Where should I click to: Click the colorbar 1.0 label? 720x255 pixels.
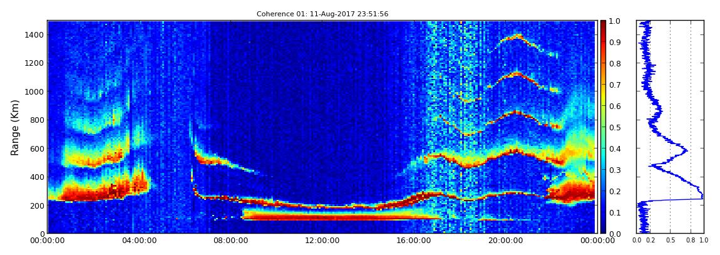[615, 21]
